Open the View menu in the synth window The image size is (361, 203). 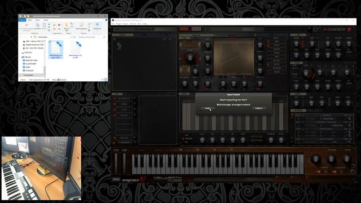point(139,24)
